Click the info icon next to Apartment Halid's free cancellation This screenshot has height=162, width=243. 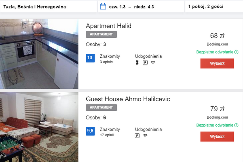click(x=236, y=52)
